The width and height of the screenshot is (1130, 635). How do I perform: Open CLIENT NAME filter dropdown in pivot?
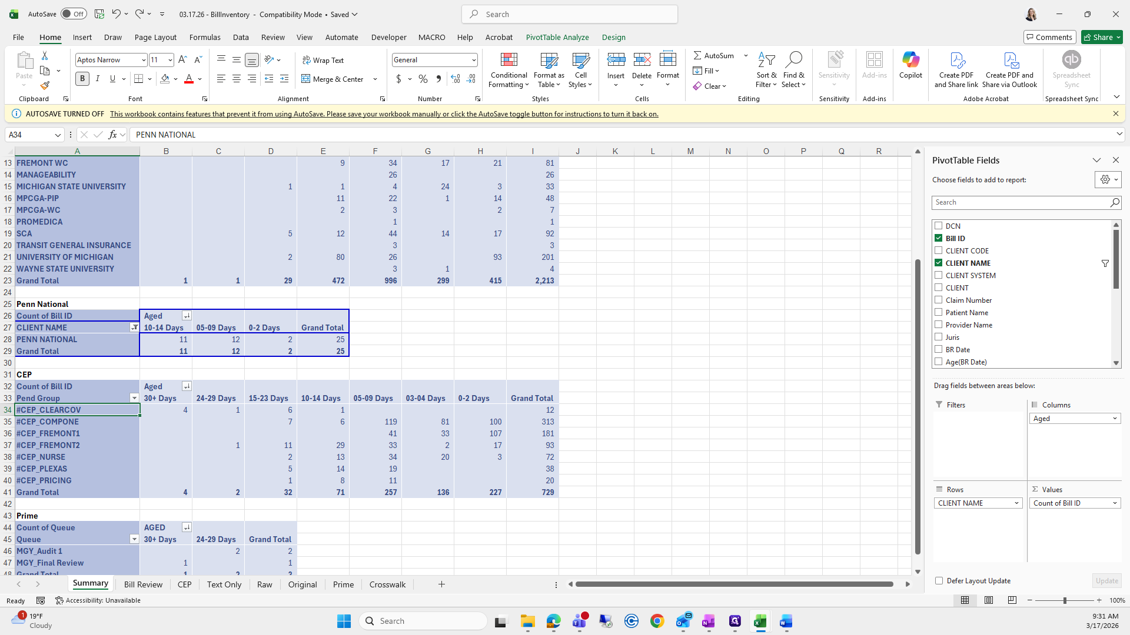[134, 327]
